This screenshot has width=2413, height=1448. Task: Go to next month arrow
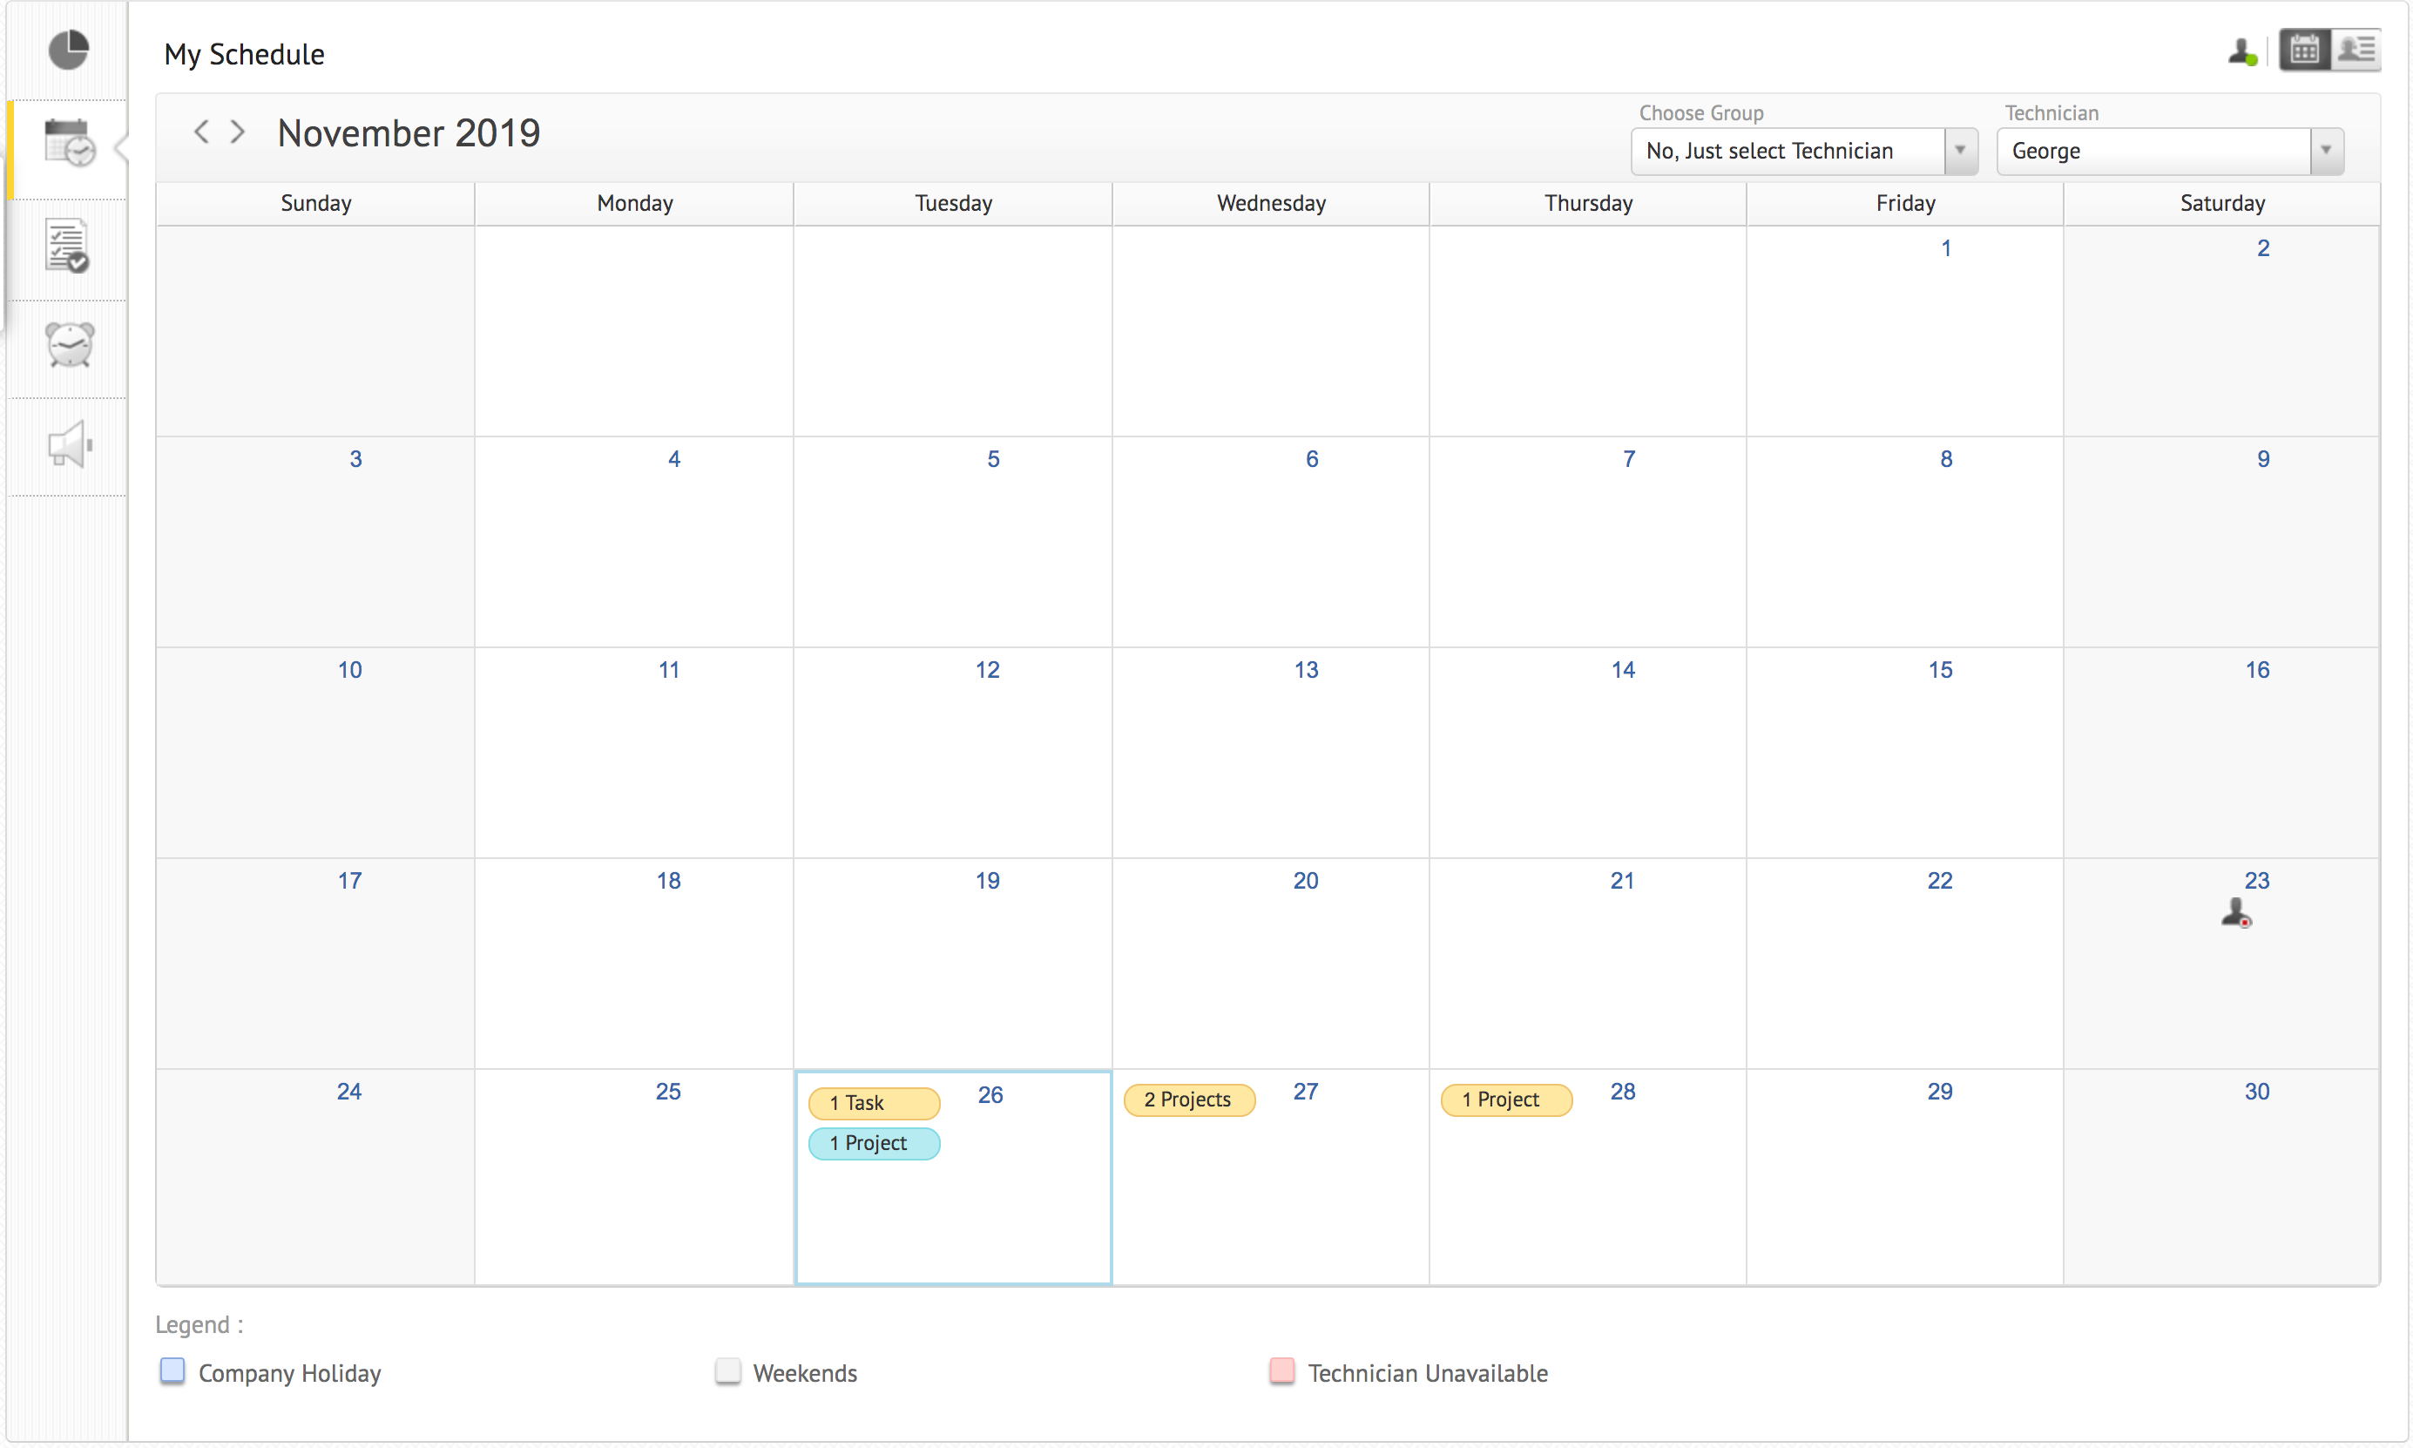coord(237,131)
